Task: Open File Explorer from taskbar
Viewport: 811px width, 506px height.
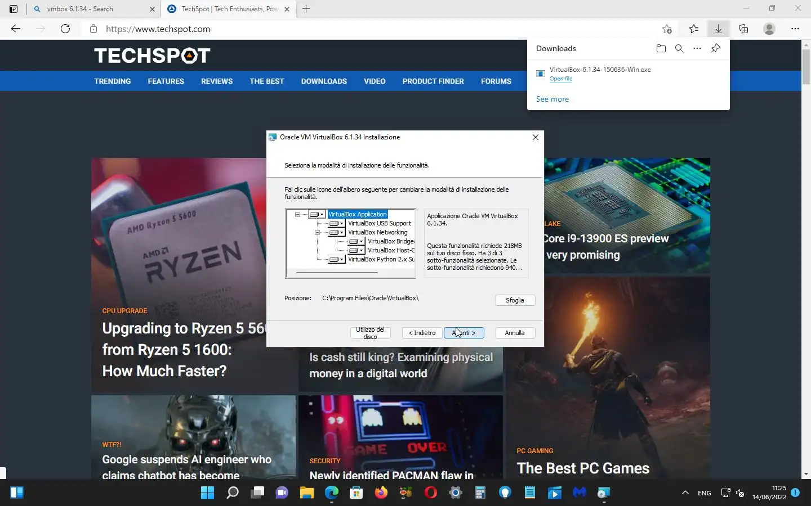Action: click(307, 493)
